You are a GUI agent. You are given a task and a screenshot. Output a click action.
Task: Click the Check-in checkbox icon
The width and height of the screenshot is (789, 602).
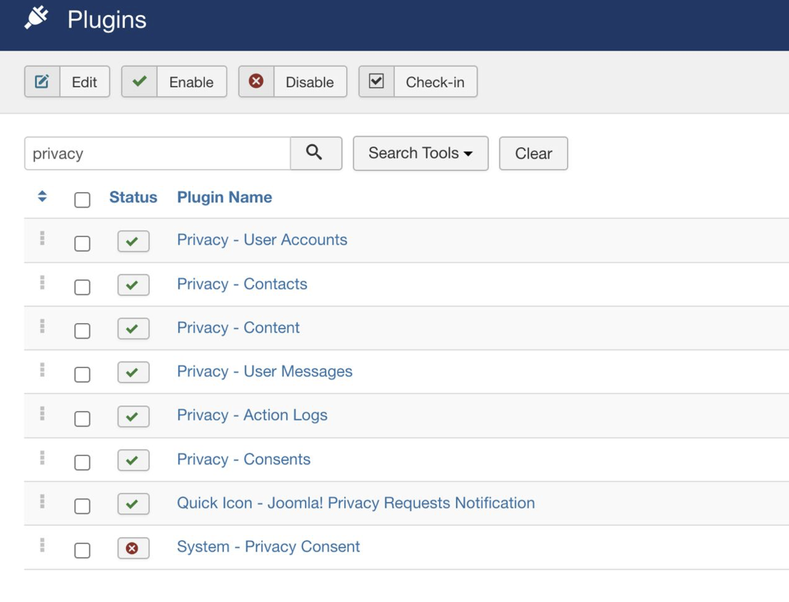point(376,82)
